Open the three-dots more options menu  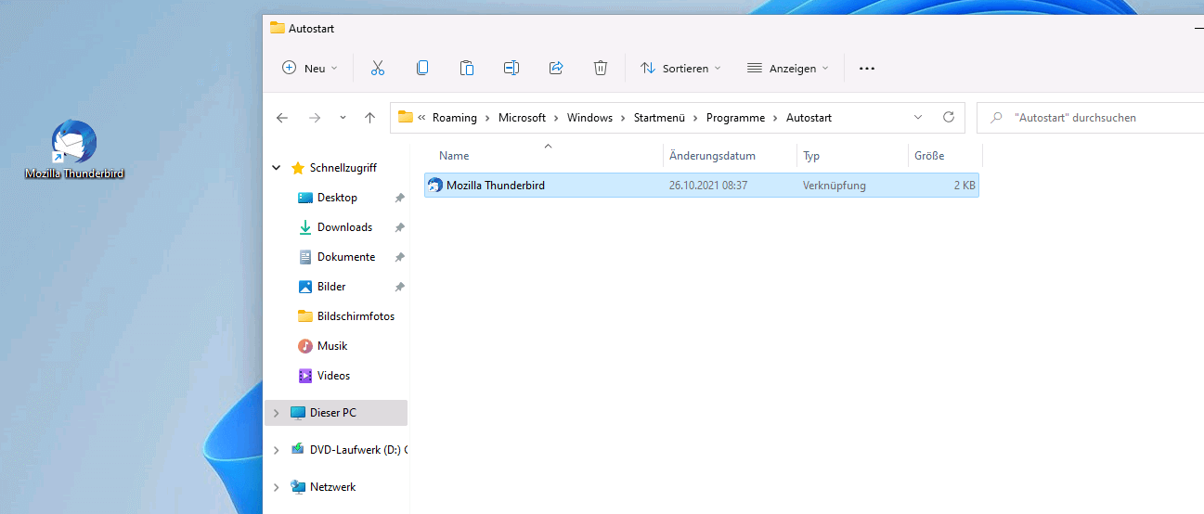tap(867, 68)
